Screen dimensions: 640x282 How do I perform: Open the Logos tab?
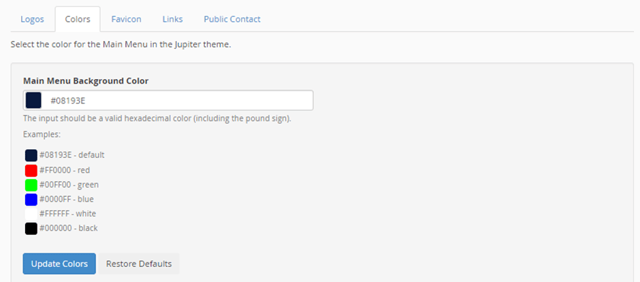click(32, 19)
